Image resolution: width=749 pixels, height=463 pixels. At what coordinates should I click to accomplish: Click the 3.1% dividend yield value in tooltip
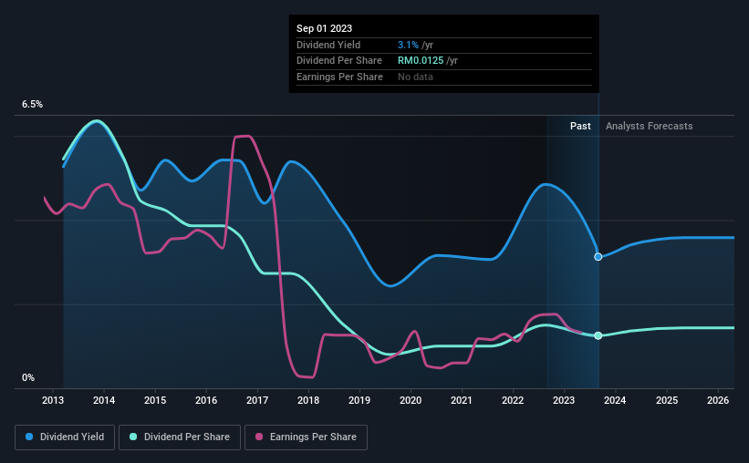(408, 45)
